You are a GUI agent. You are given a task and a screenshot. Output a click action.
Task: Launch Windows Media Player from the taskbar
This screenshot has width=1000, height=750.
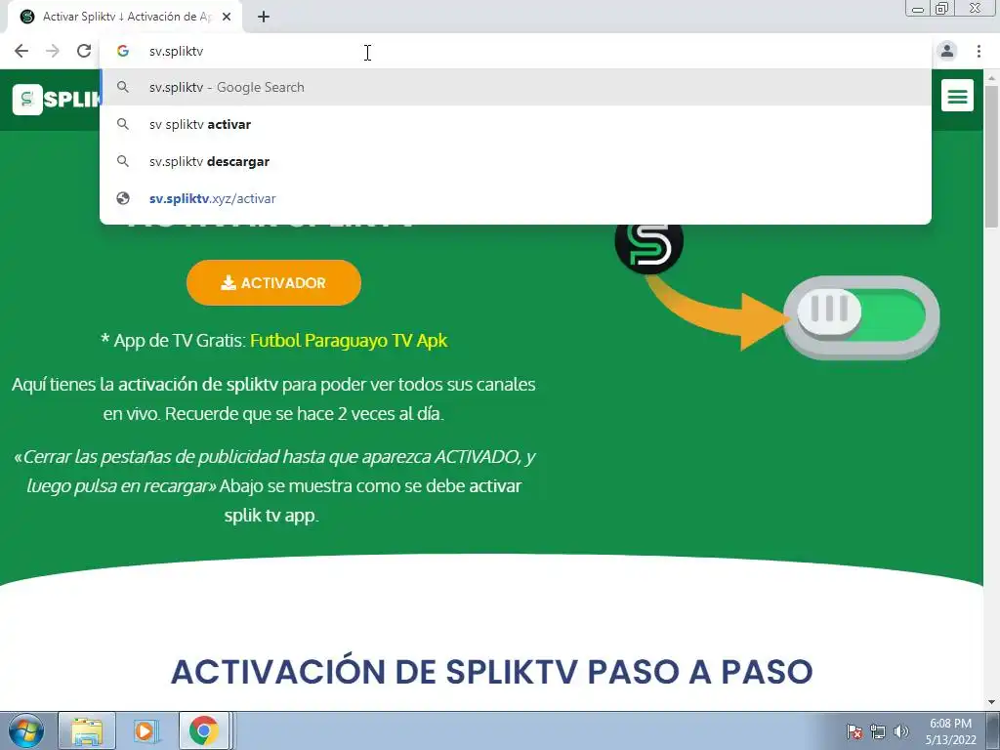[146, 730]
